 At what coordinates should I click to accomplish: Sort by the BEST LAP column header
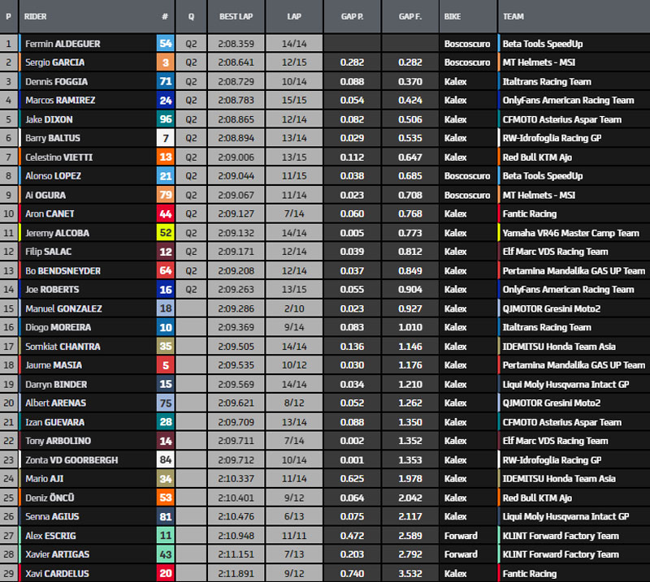click(x=235, y=16)
